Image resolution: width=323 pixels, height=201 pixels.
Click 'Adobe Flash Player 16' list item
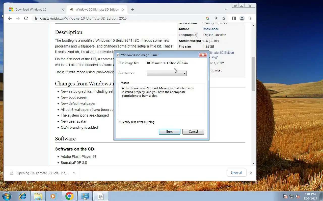coord(78,157)
